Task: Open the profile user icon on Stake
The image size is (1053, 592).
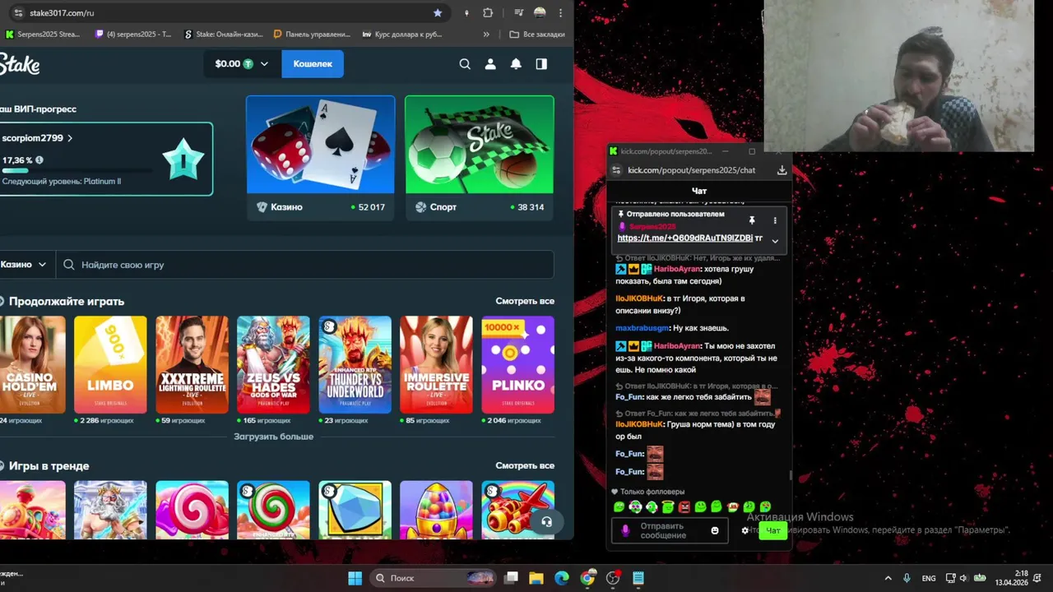Action: pyautogui.click(x=490, y=64)
